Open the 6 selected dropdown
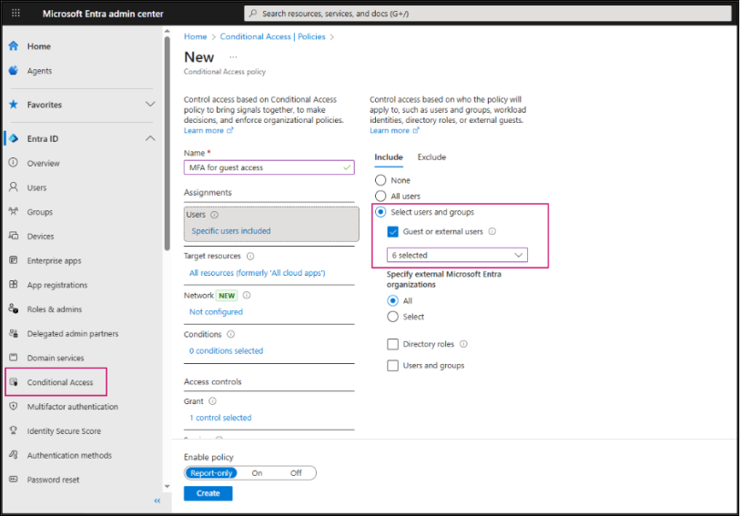This screenshot has height=516, width=740. click(x=457, y=255)
